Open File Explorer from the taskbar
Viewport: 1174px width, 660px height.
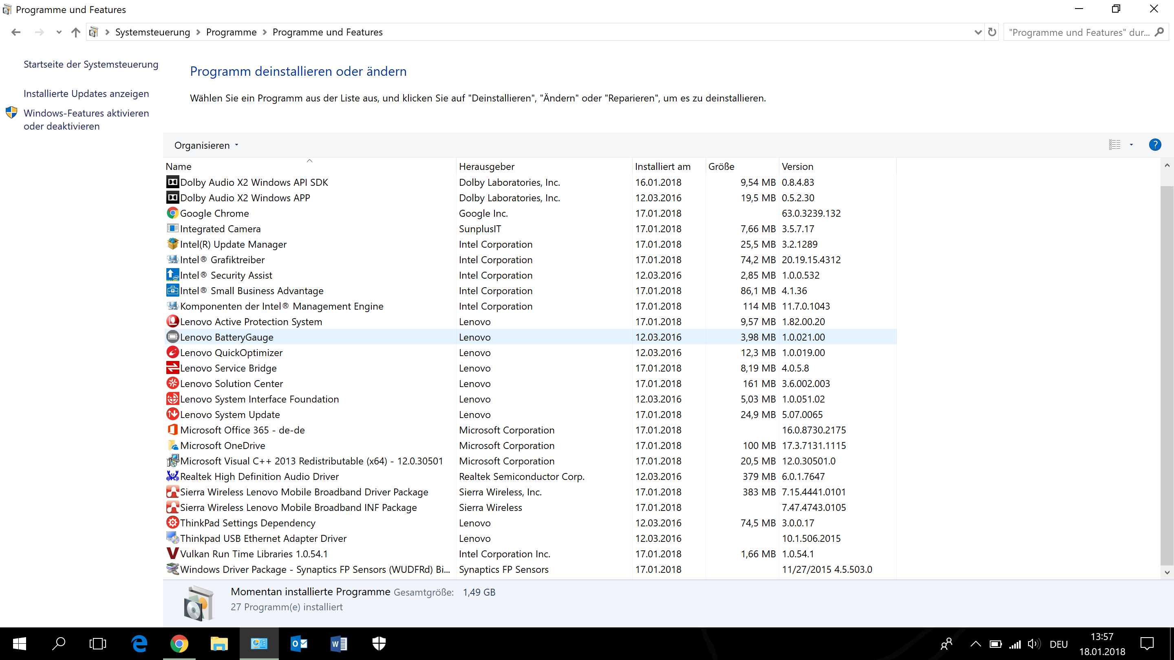[219, 644]
